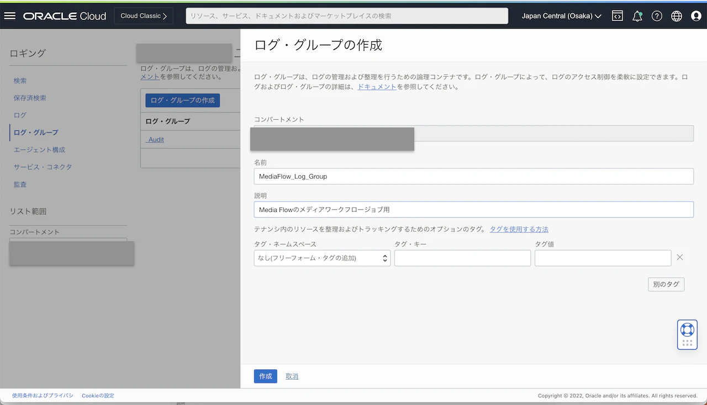The image size is (707, 405).
Task: Open the help question mark icon
Action: coord(657,16)
